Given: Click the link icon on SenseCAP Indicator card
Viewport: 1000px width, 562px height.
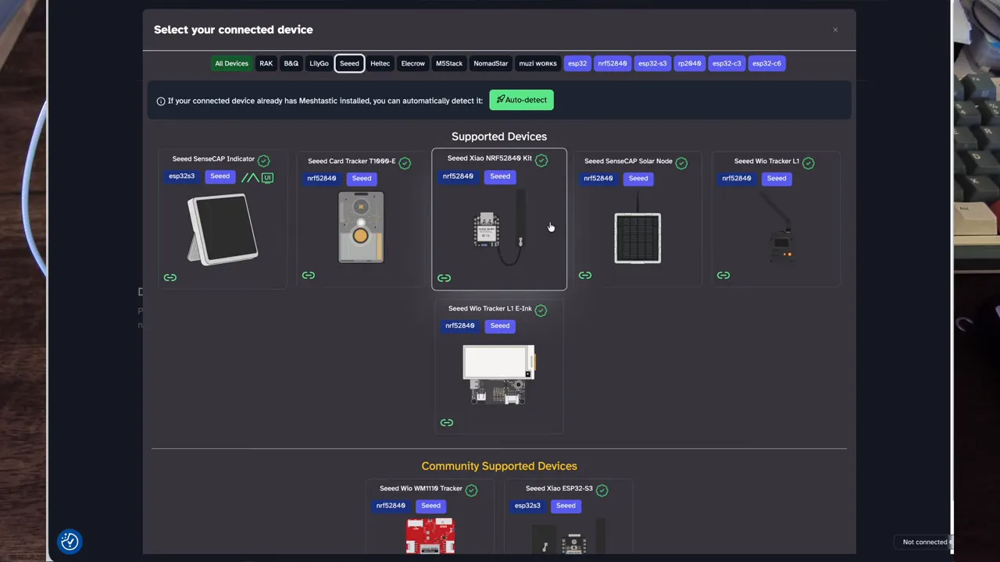Looking at the screenshot, I should [x=170, y=278].
